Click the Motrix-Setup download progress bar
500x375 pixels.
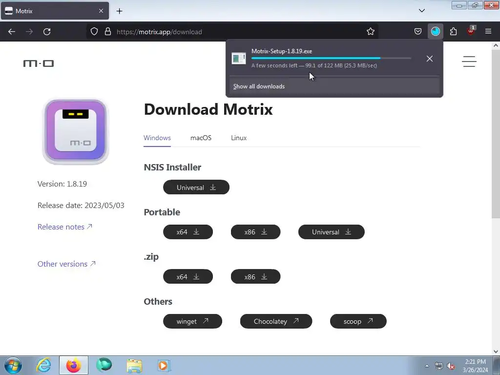pyautogui.click(x=331, y=58)
